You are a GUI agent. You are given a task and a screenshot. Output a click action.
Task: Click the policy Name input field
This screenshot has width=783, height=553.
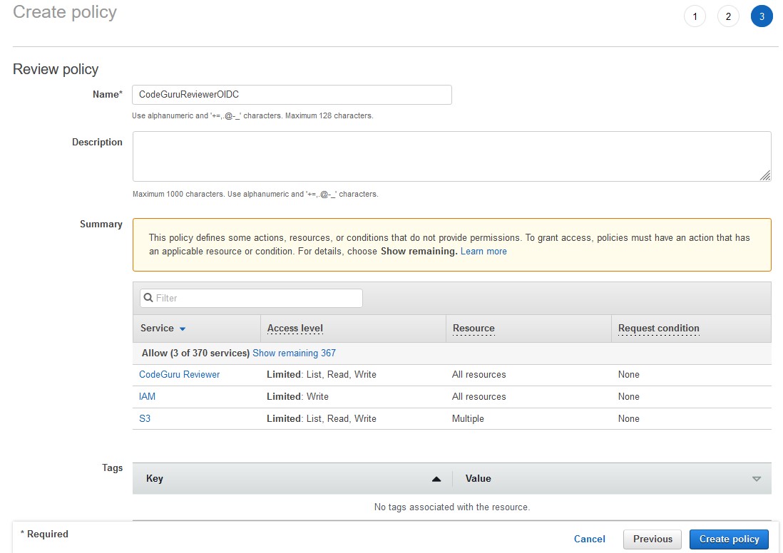(292, 95)
